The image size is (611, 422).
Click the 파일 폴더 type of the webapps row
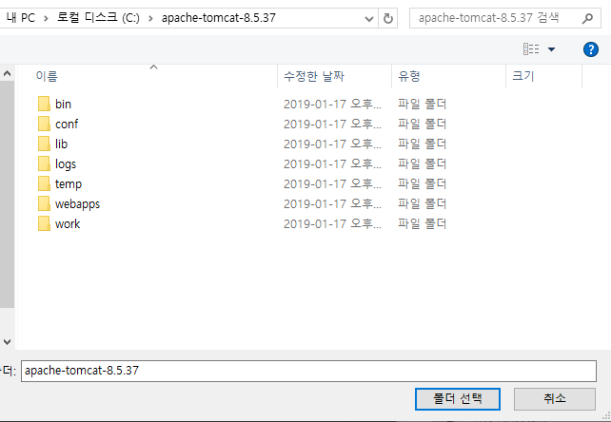point(422,203)
